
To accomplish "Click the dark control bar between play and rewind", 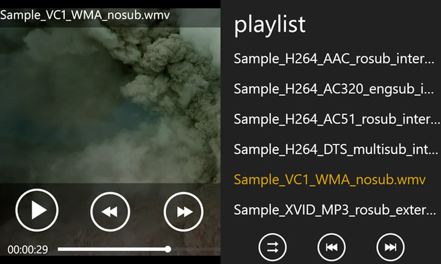I will point(74,211).
